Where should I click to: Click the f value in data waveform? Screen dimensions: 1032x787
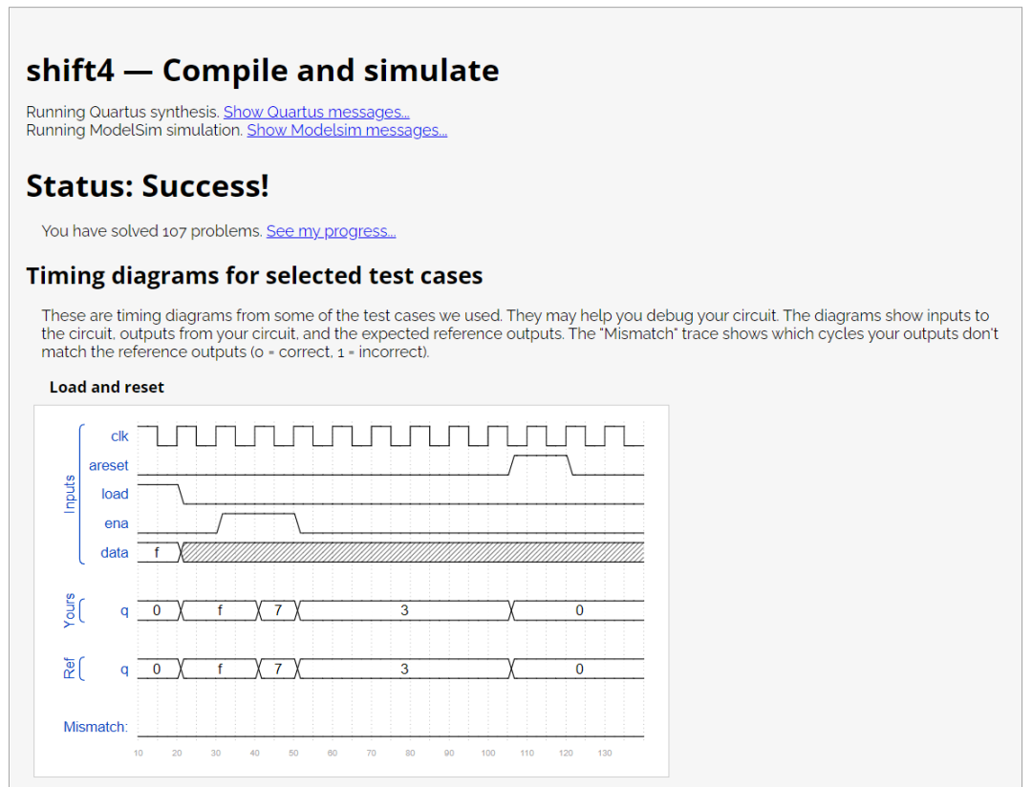[157, 553]
